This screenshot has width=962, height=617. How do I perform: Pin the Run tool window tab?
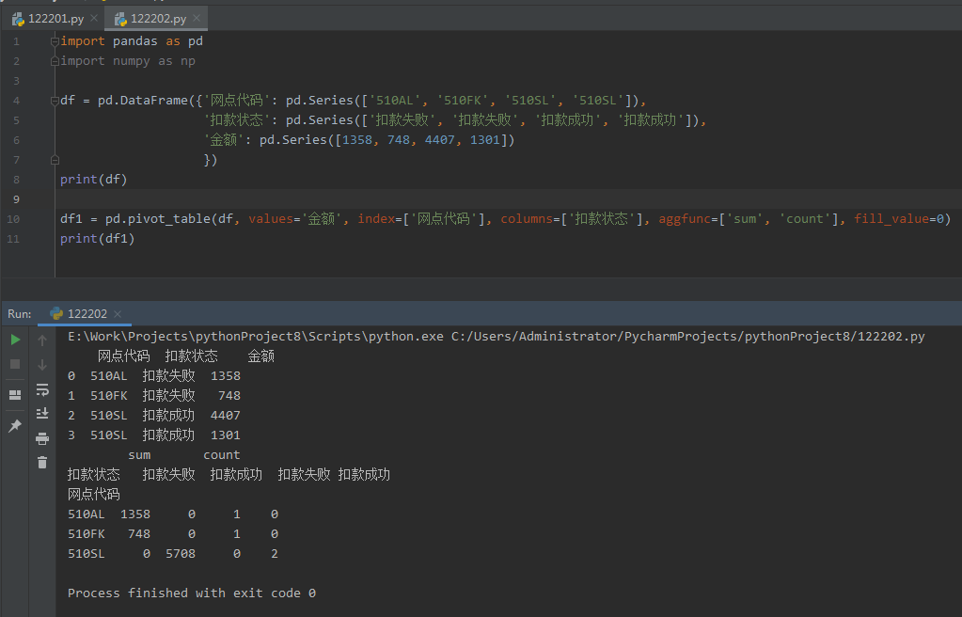pyautogui.click(x=14, y=425)
